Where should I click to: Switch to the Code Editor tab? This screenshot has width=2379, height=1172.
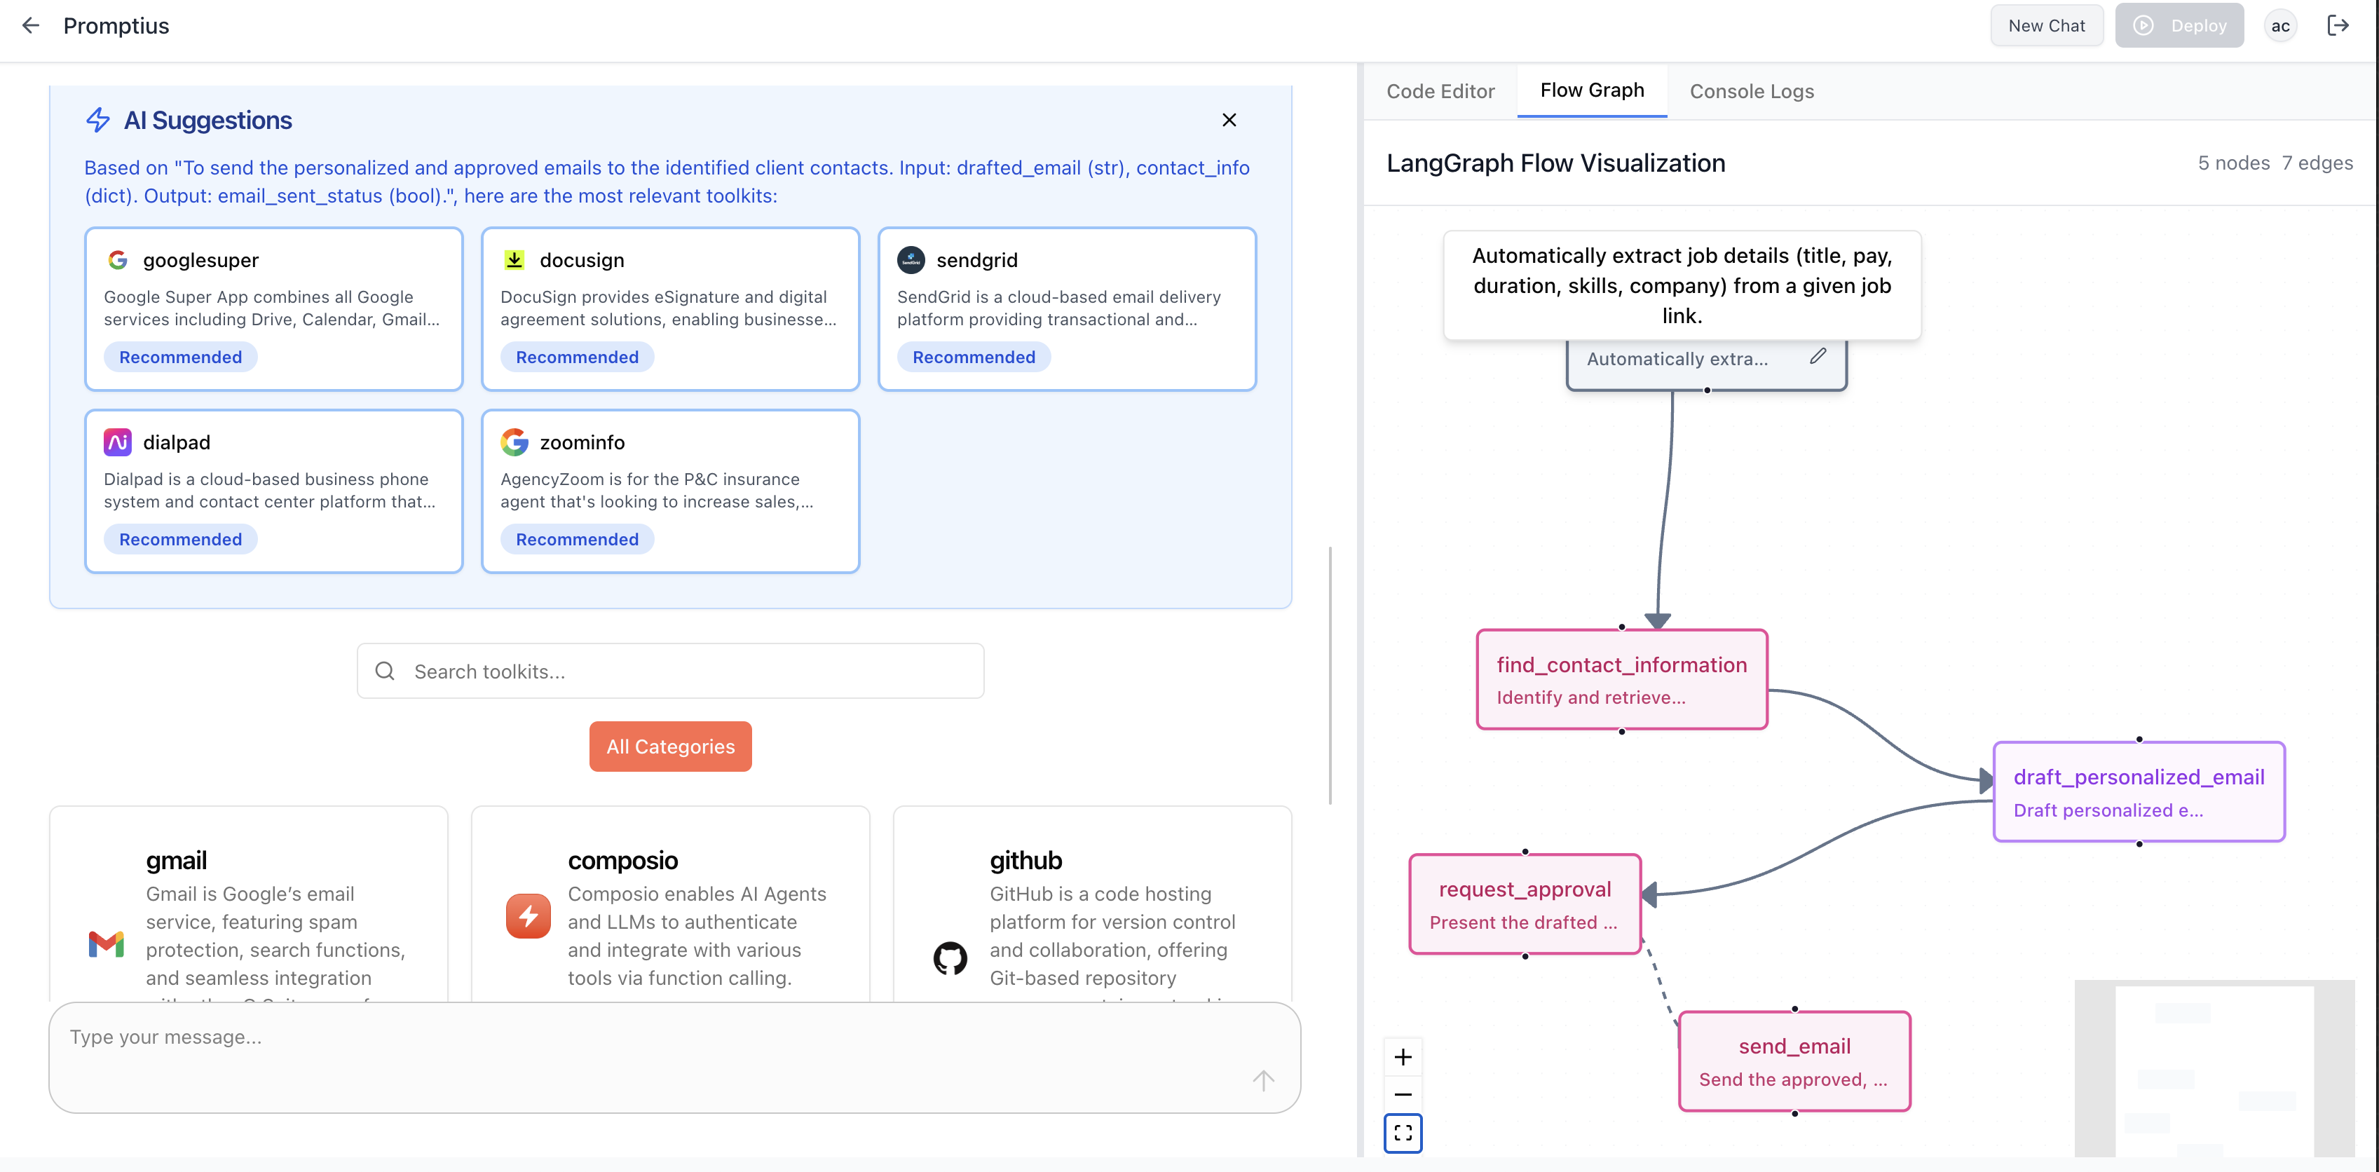click(x=1440, y=91)
